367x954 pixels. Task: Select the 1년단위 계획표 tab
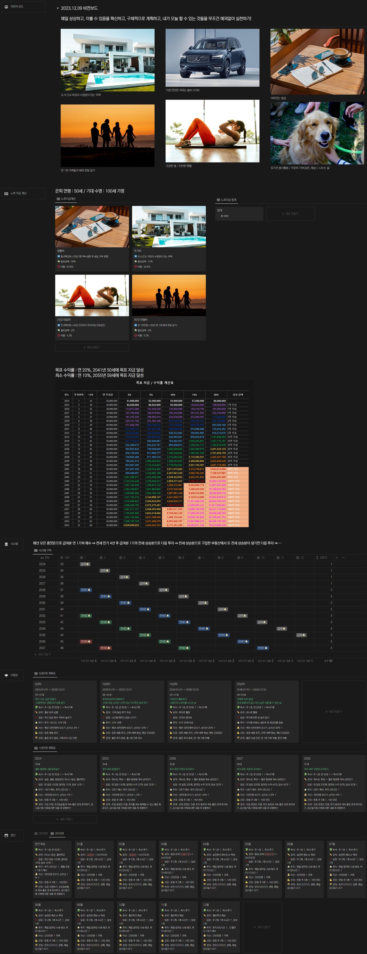(x=45, y=748)
